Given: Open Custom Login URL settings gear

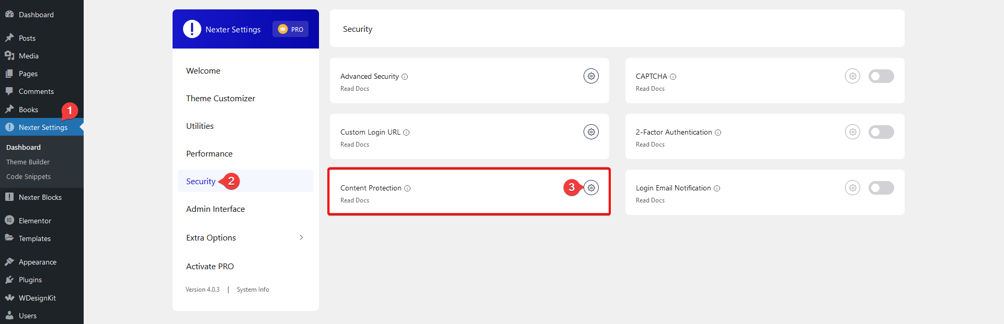Looking at the screenshot, I should (591, 132).
